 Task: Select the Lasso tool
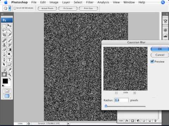point(4,30)
